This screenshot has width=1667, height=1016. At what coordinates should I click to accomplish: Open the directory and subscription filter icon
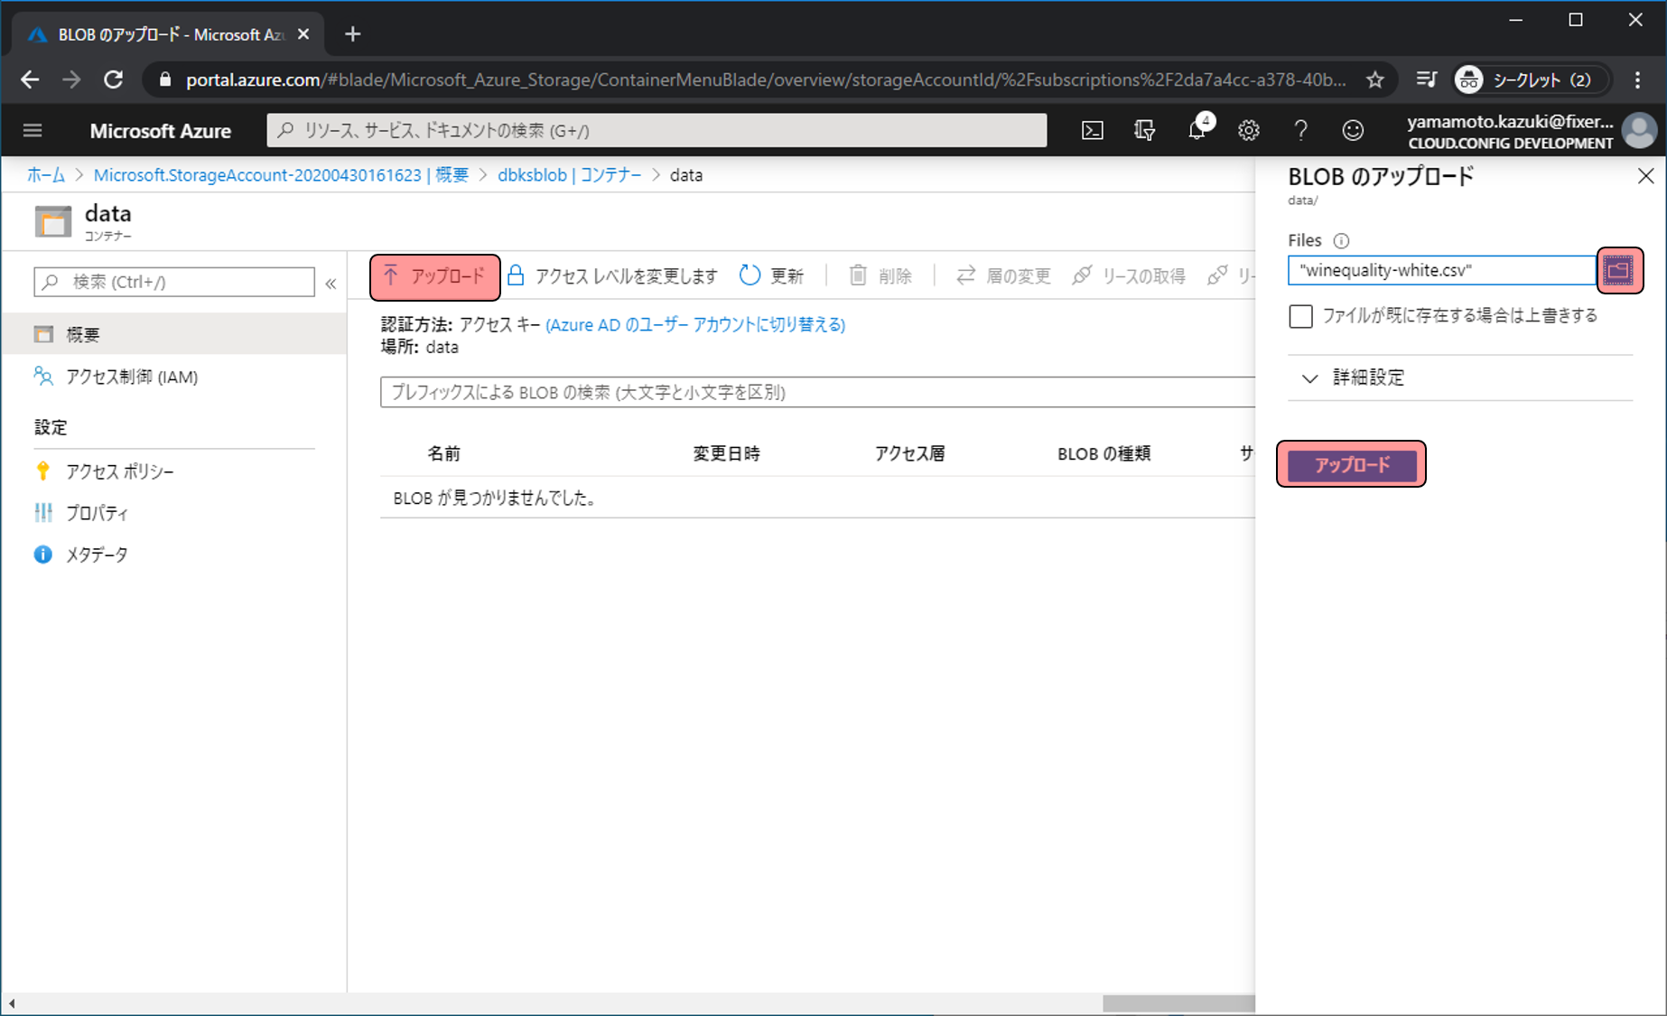(x=1144, y=131)
